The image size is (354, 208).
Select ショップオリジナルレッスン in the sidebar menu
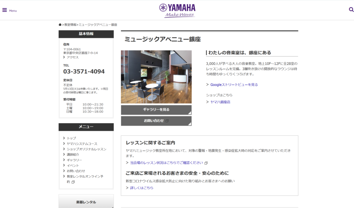tap(86, 149)
